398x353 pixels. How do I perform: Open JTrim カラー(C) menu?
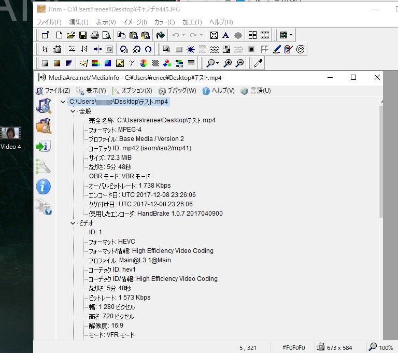pyautogui.click(x=164, y=22)
